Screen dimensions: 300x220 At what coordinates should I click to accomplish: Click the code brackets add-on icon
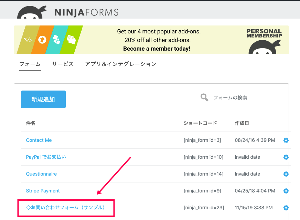[28, 40]
